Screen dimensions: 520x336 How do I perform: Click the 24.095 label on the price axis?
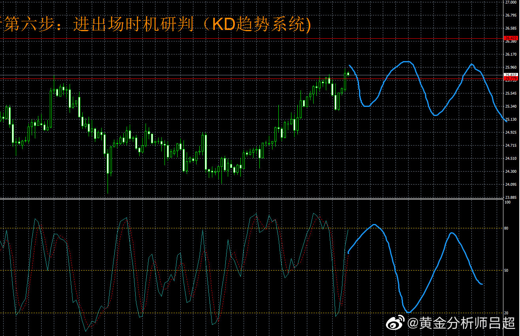click(x=511, y=184)
